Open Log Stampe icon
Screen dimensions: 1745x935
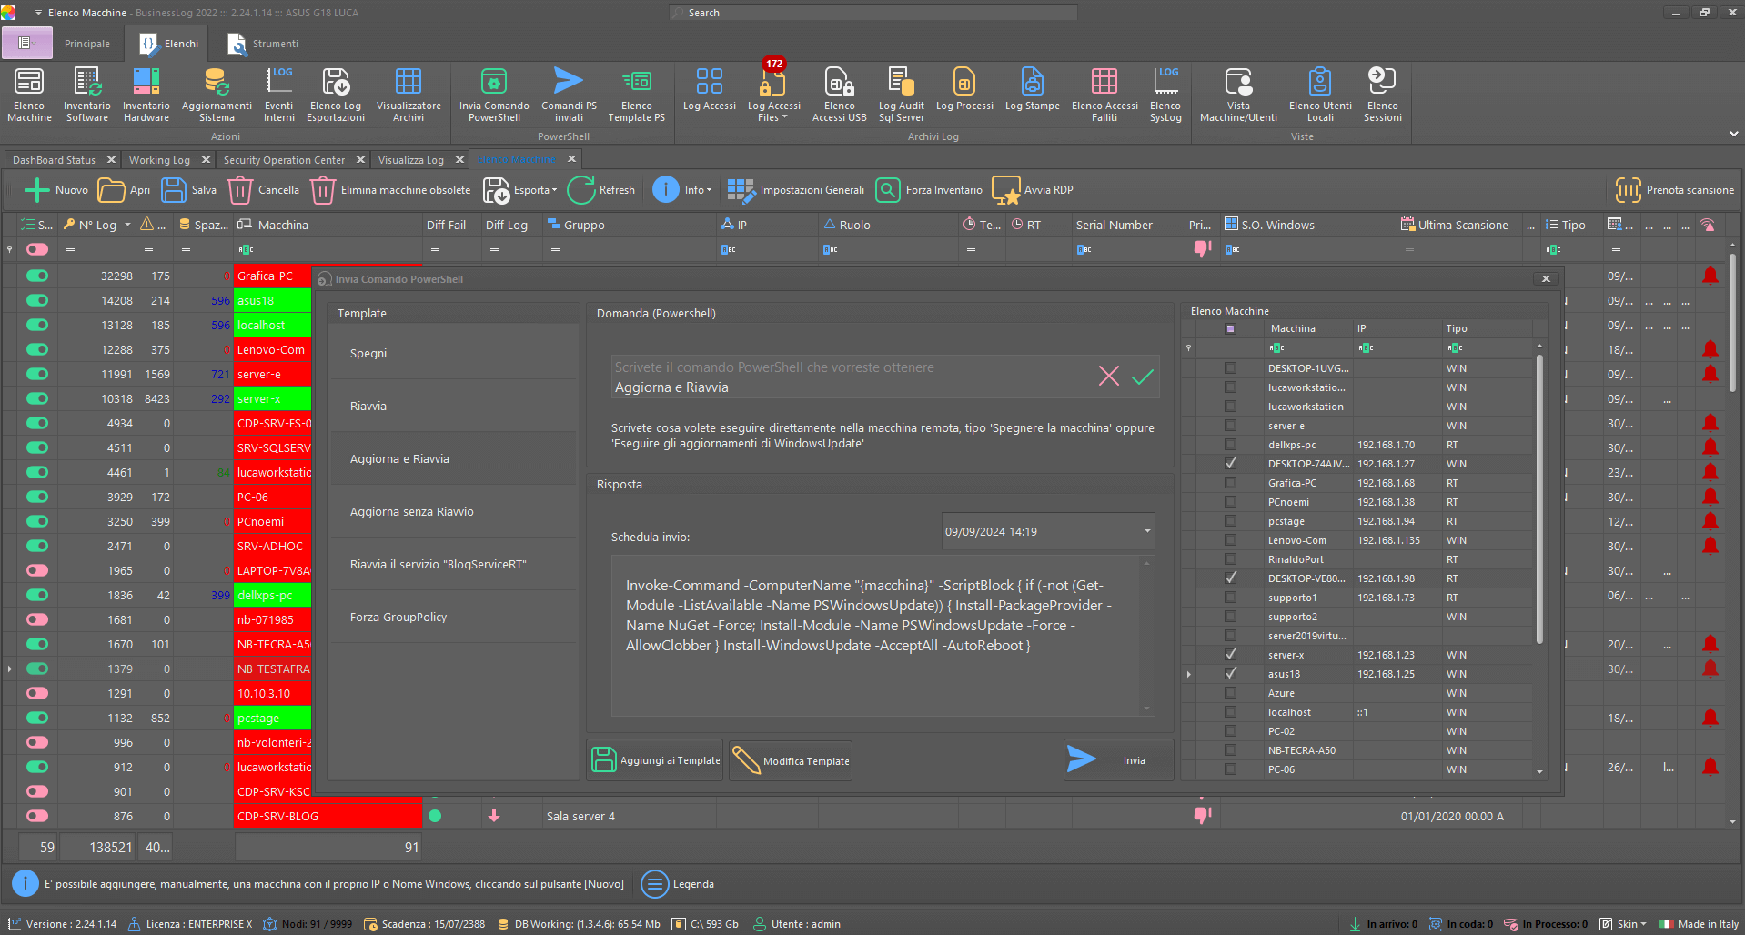[x=1032, y=88]
